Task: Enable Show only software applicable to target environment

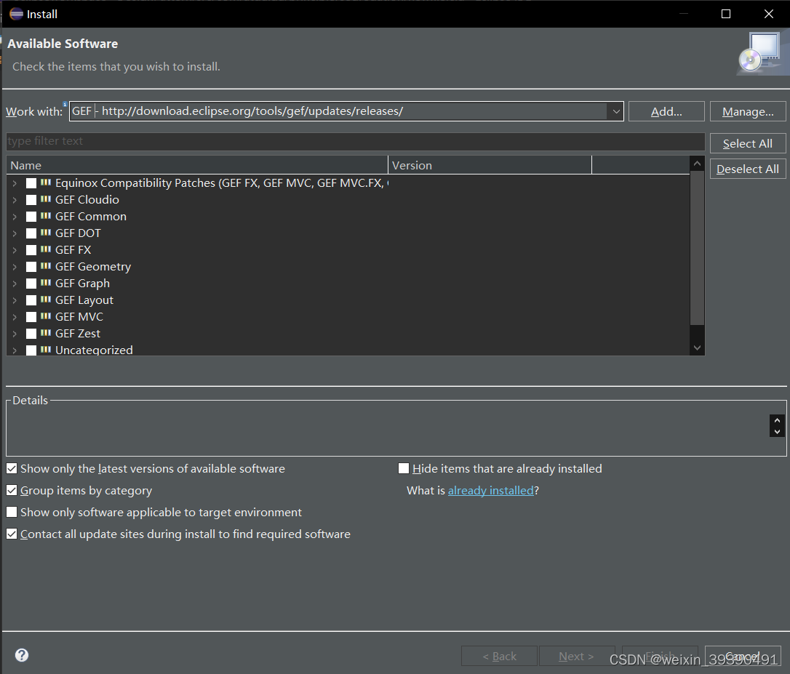Action: pos(12,513)
